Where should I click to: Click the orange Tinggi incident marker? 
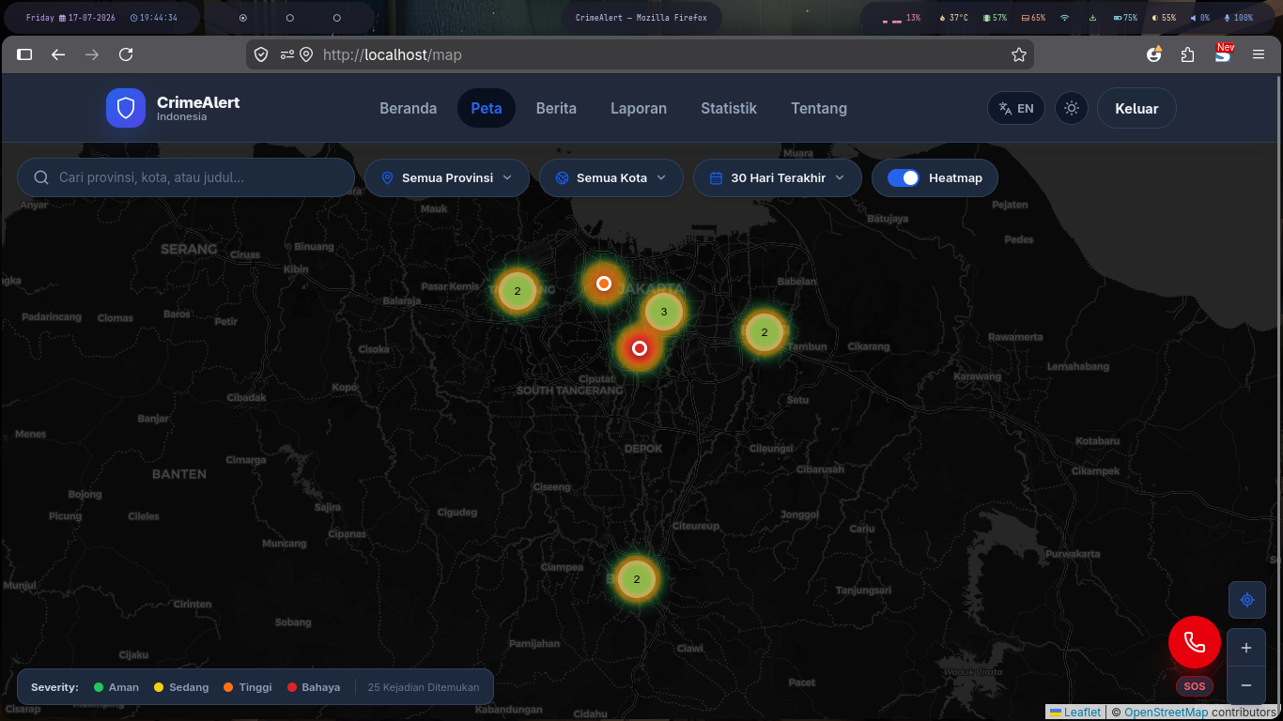click(x=604, y=284)
